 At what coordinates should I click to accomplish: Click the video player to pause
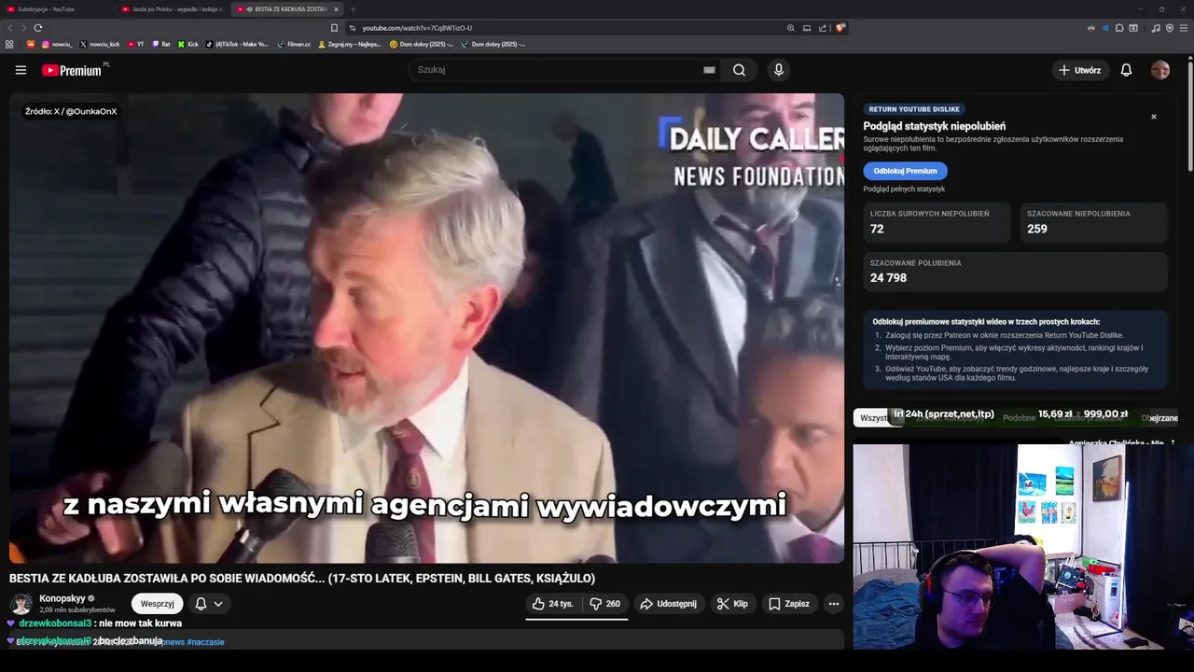pos(426,329)
